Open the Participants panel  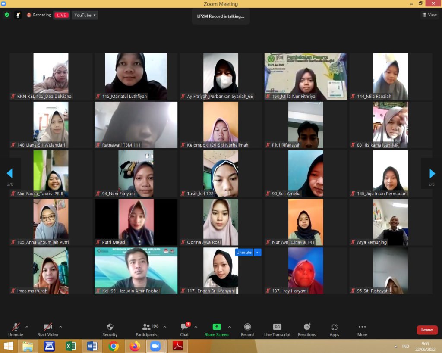pos(146,327)
